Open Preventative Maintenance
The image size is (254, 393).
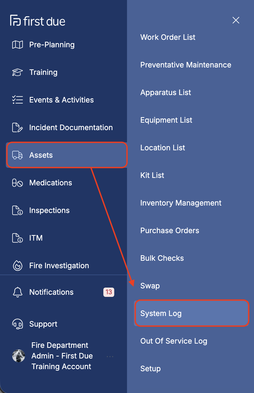coord(186,65)
